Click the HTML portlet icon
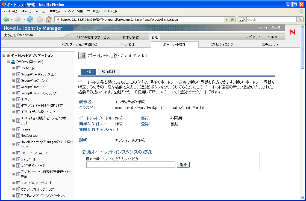Viewport: 306px width, 201px height. (18, 99)
